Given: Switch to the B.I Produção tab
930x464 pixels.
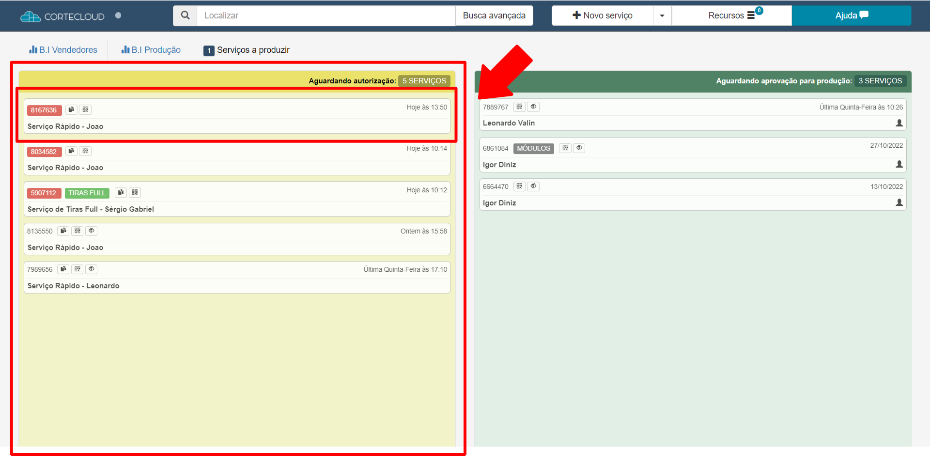Looking at the screenshot, I should point(151,50).
